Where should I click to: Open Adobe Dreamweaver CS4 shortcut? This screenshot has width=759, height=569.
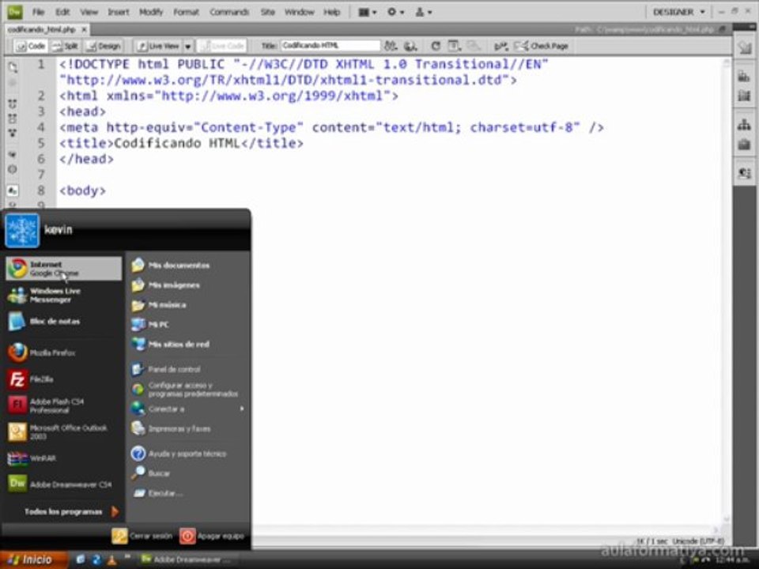pyautogui.click(x=63, y=484)
